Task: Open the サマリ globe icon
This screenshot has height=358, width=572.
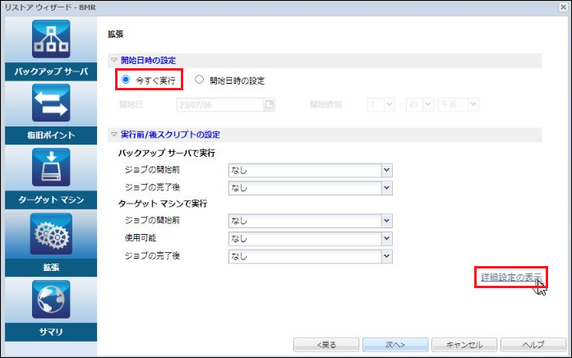Action: point(51,300)
